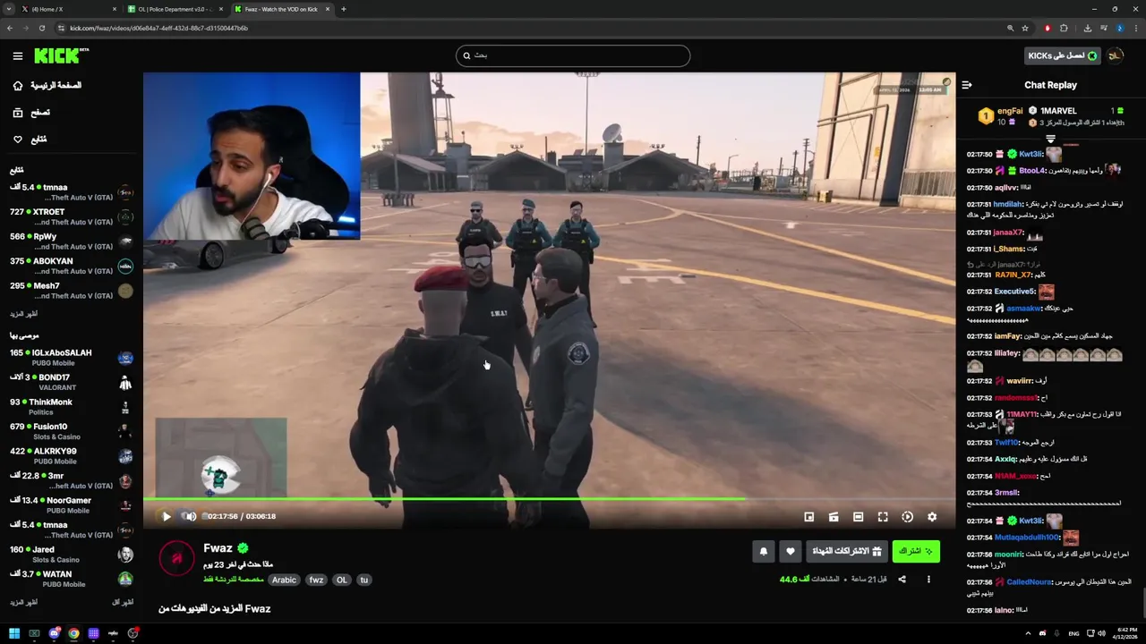Bookmark this page with star icon

[x=1025, y=28]
